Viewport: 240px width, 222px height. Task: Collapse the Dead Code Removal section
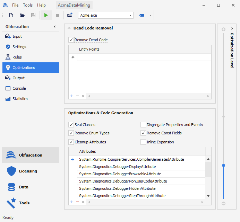point(69,28)
